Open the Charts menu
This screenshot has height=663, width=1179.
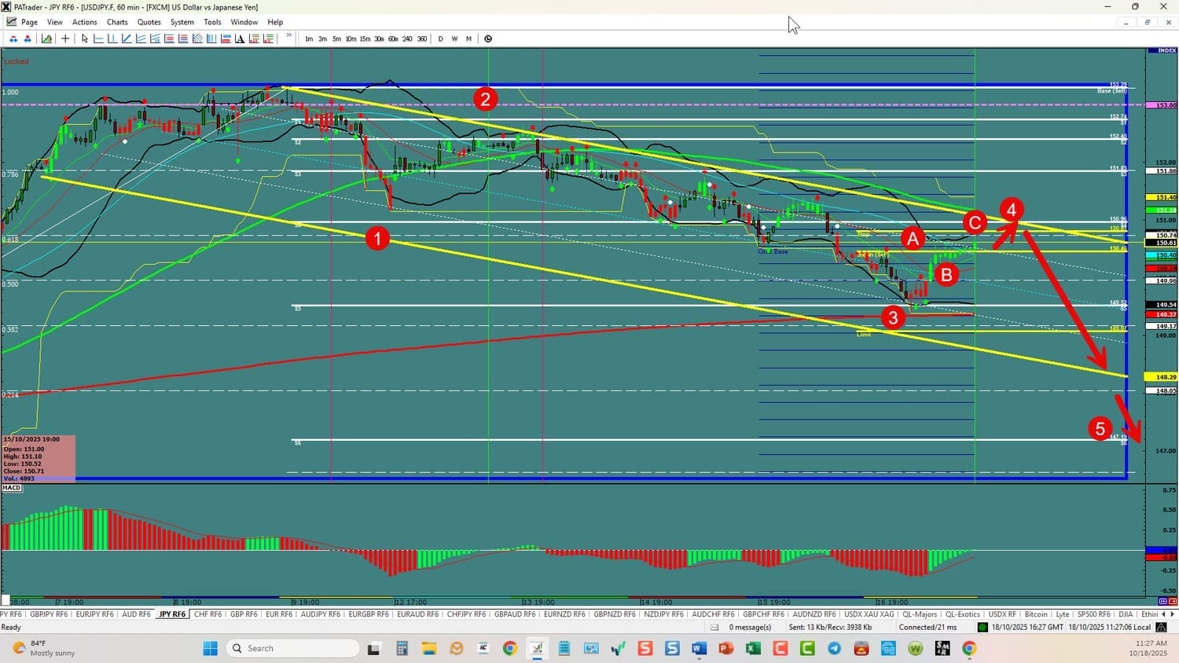tap(117, 22)
